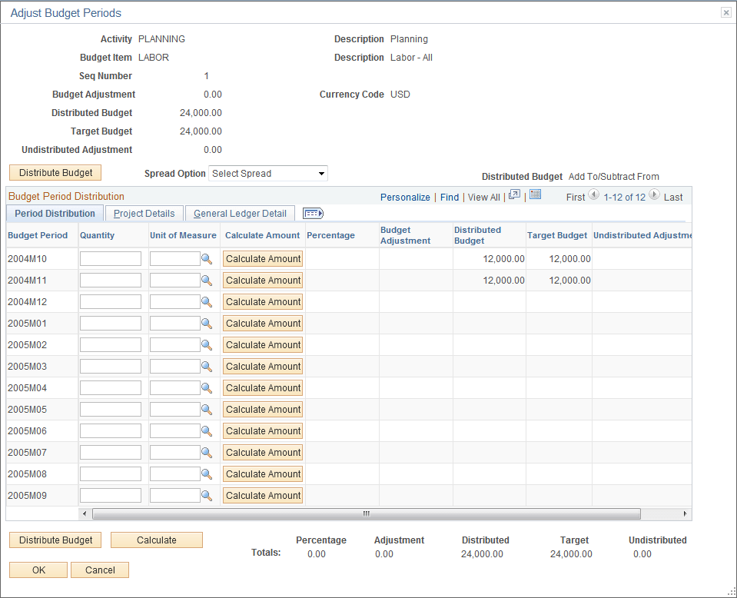Show all columns with the tab-expander icon
The width and height of the screenshot is (737, 598).
pos(312,213)
